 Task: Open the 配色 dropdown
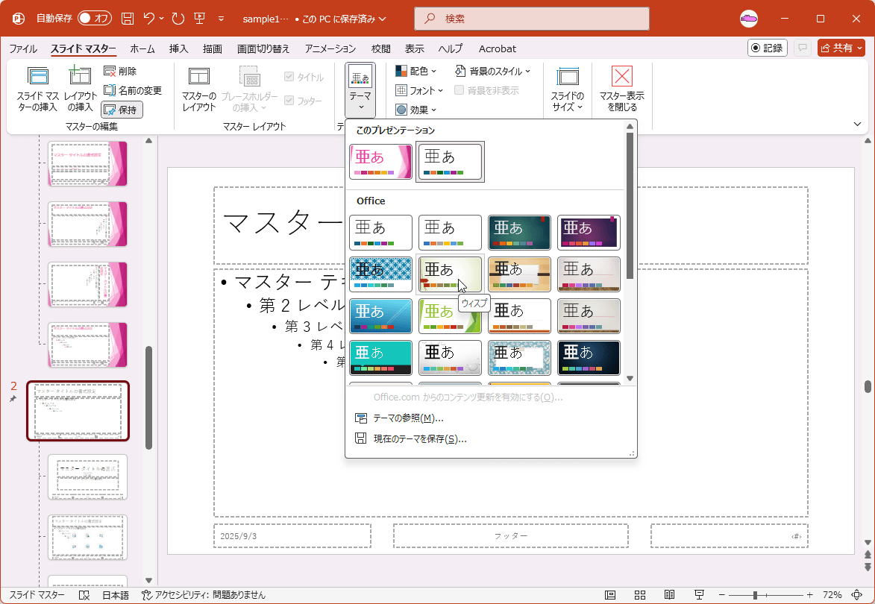415,71
